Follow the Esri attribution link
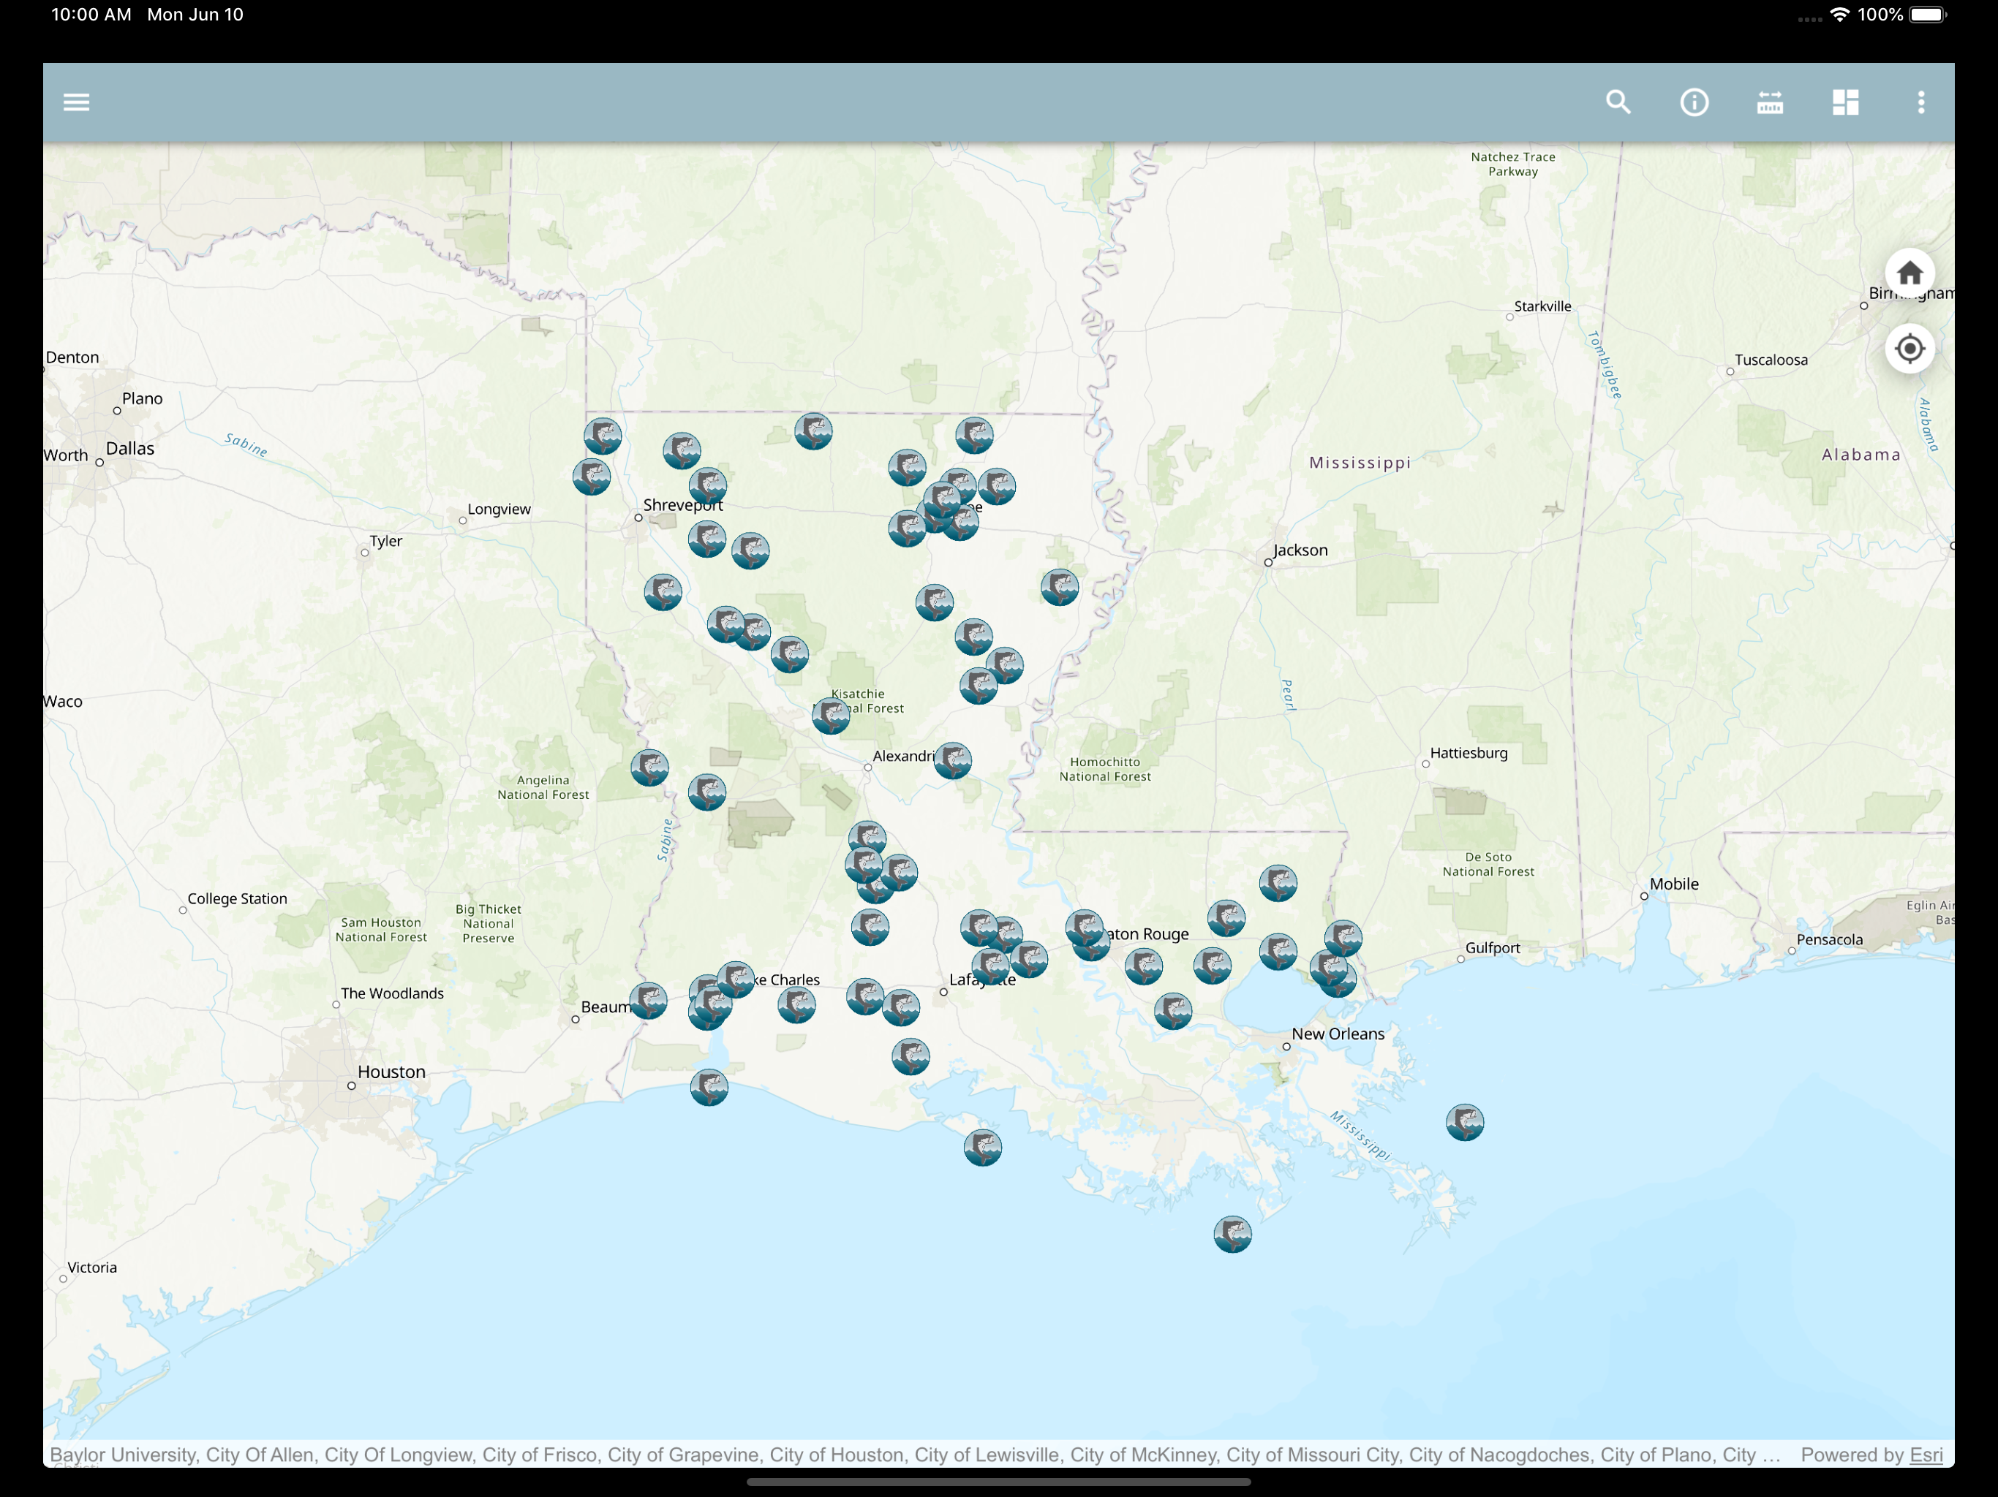Image resolution: width=1998 pixels, height=1497 pixels. click(1926, 1455)
